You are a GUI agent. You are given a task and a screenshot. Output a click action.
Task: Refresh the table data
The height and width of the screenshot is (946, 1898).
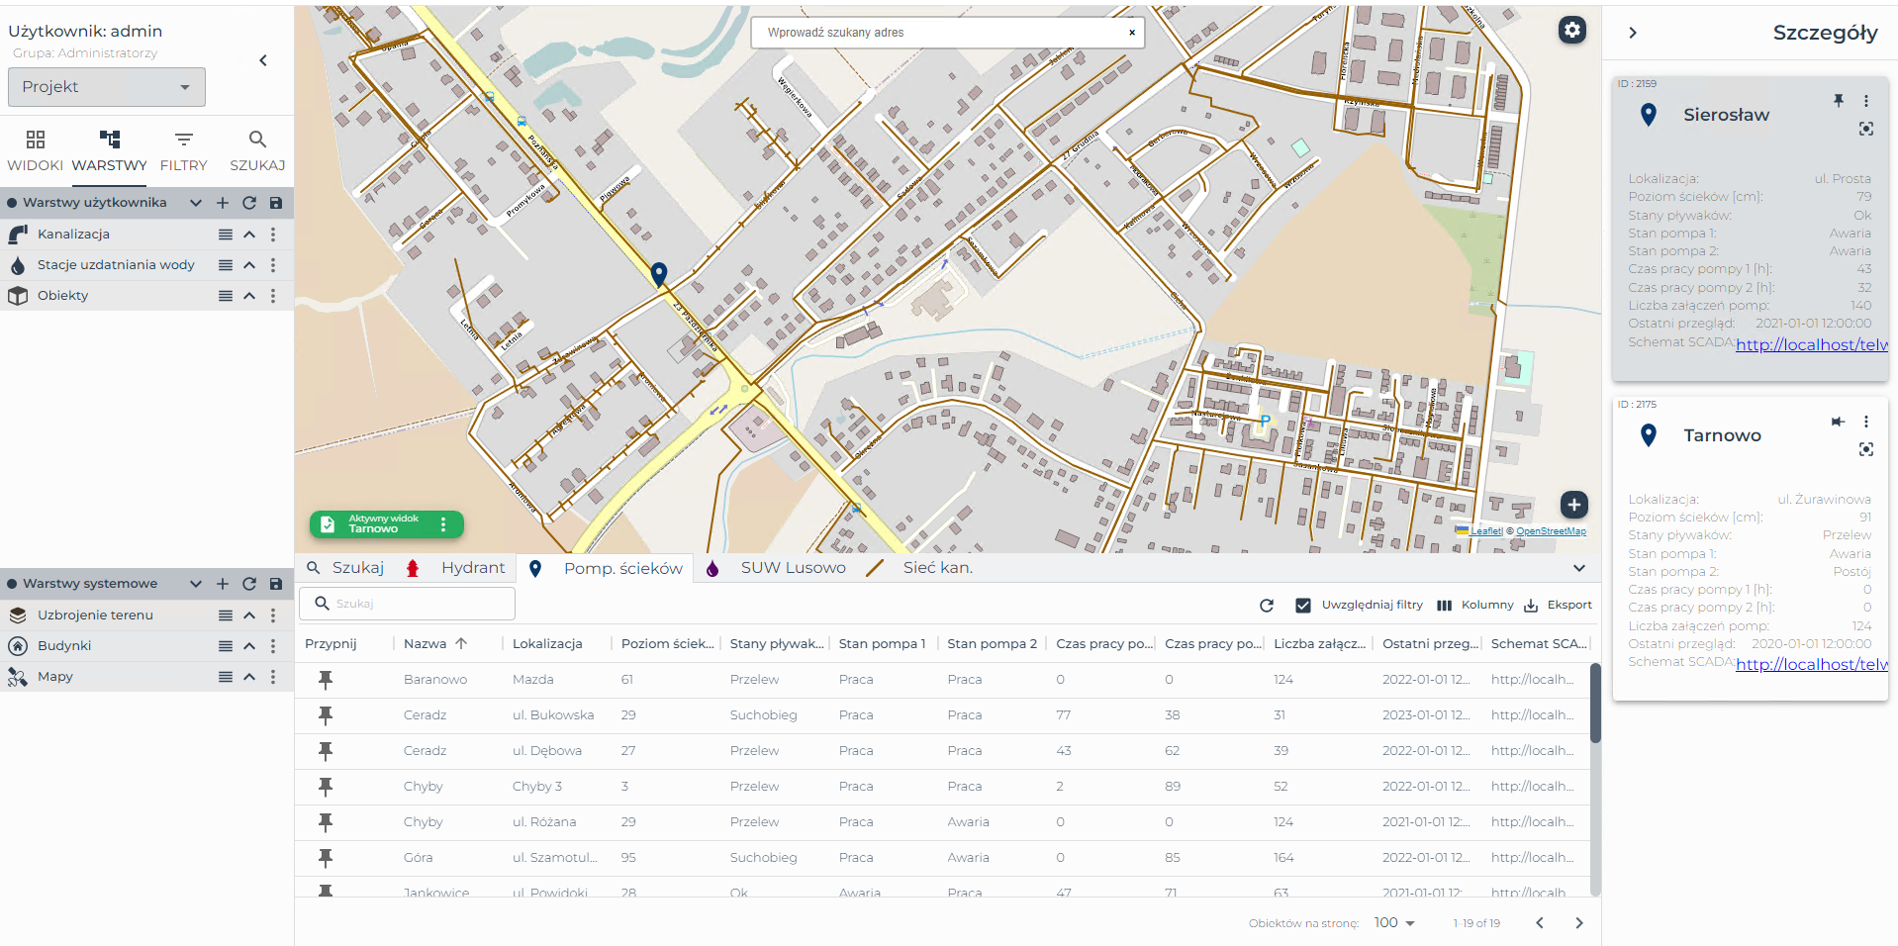(1267, 606)
